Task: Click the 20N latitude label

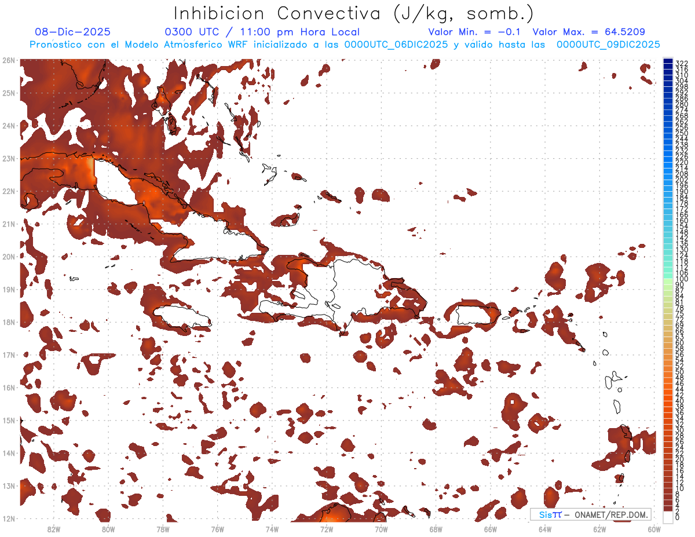Action: coord(8,257)
